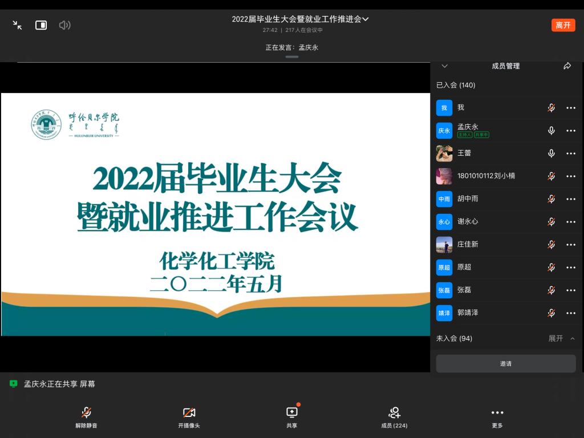The image size is (584, 438).
Task: Open the Share screen icon in the bottom toolbar
Action: point(291,416)
